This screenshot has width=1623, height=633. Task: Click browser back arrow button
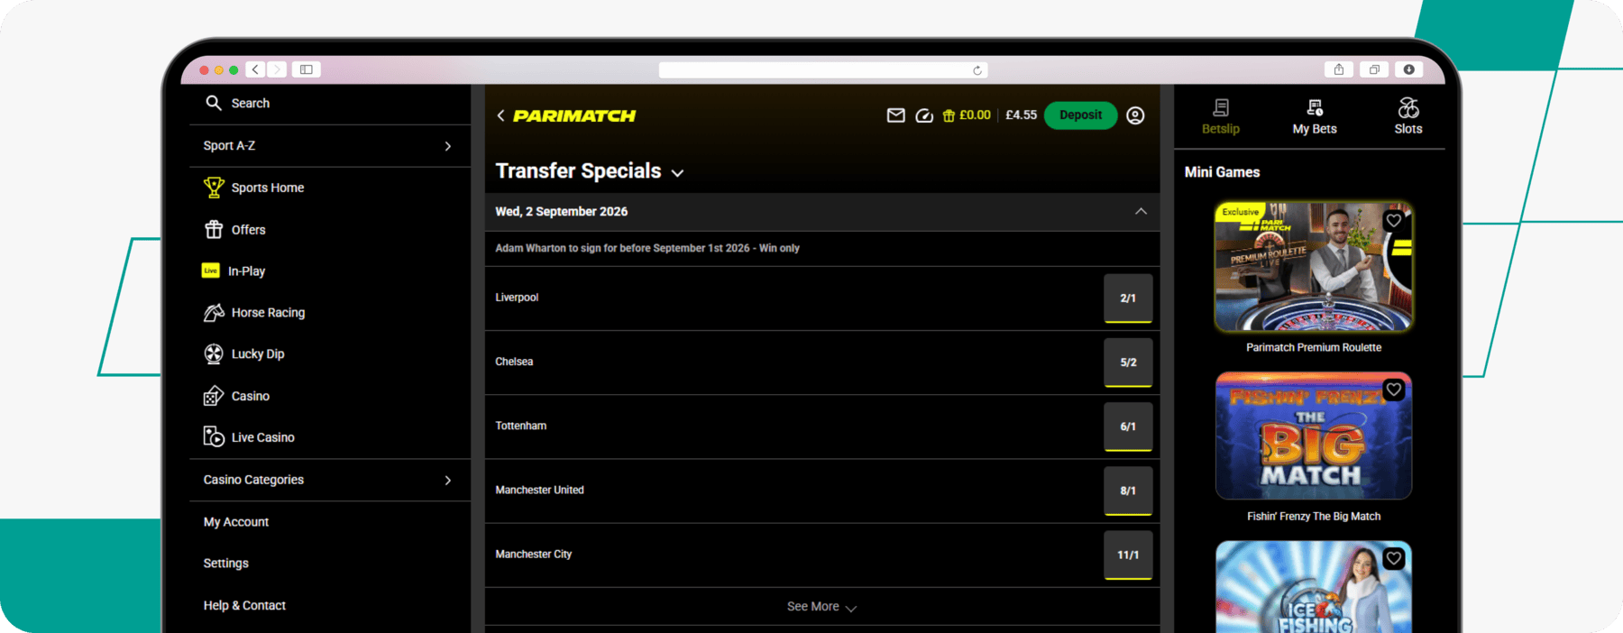256,69
